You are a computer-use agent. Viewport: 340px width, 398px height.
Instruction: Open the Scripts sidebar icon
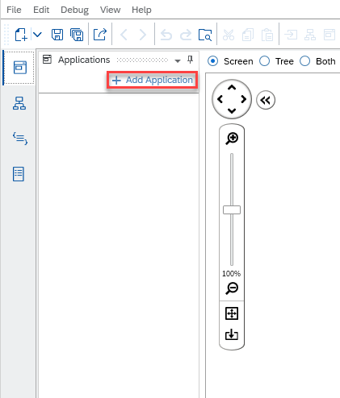(20, 139)
